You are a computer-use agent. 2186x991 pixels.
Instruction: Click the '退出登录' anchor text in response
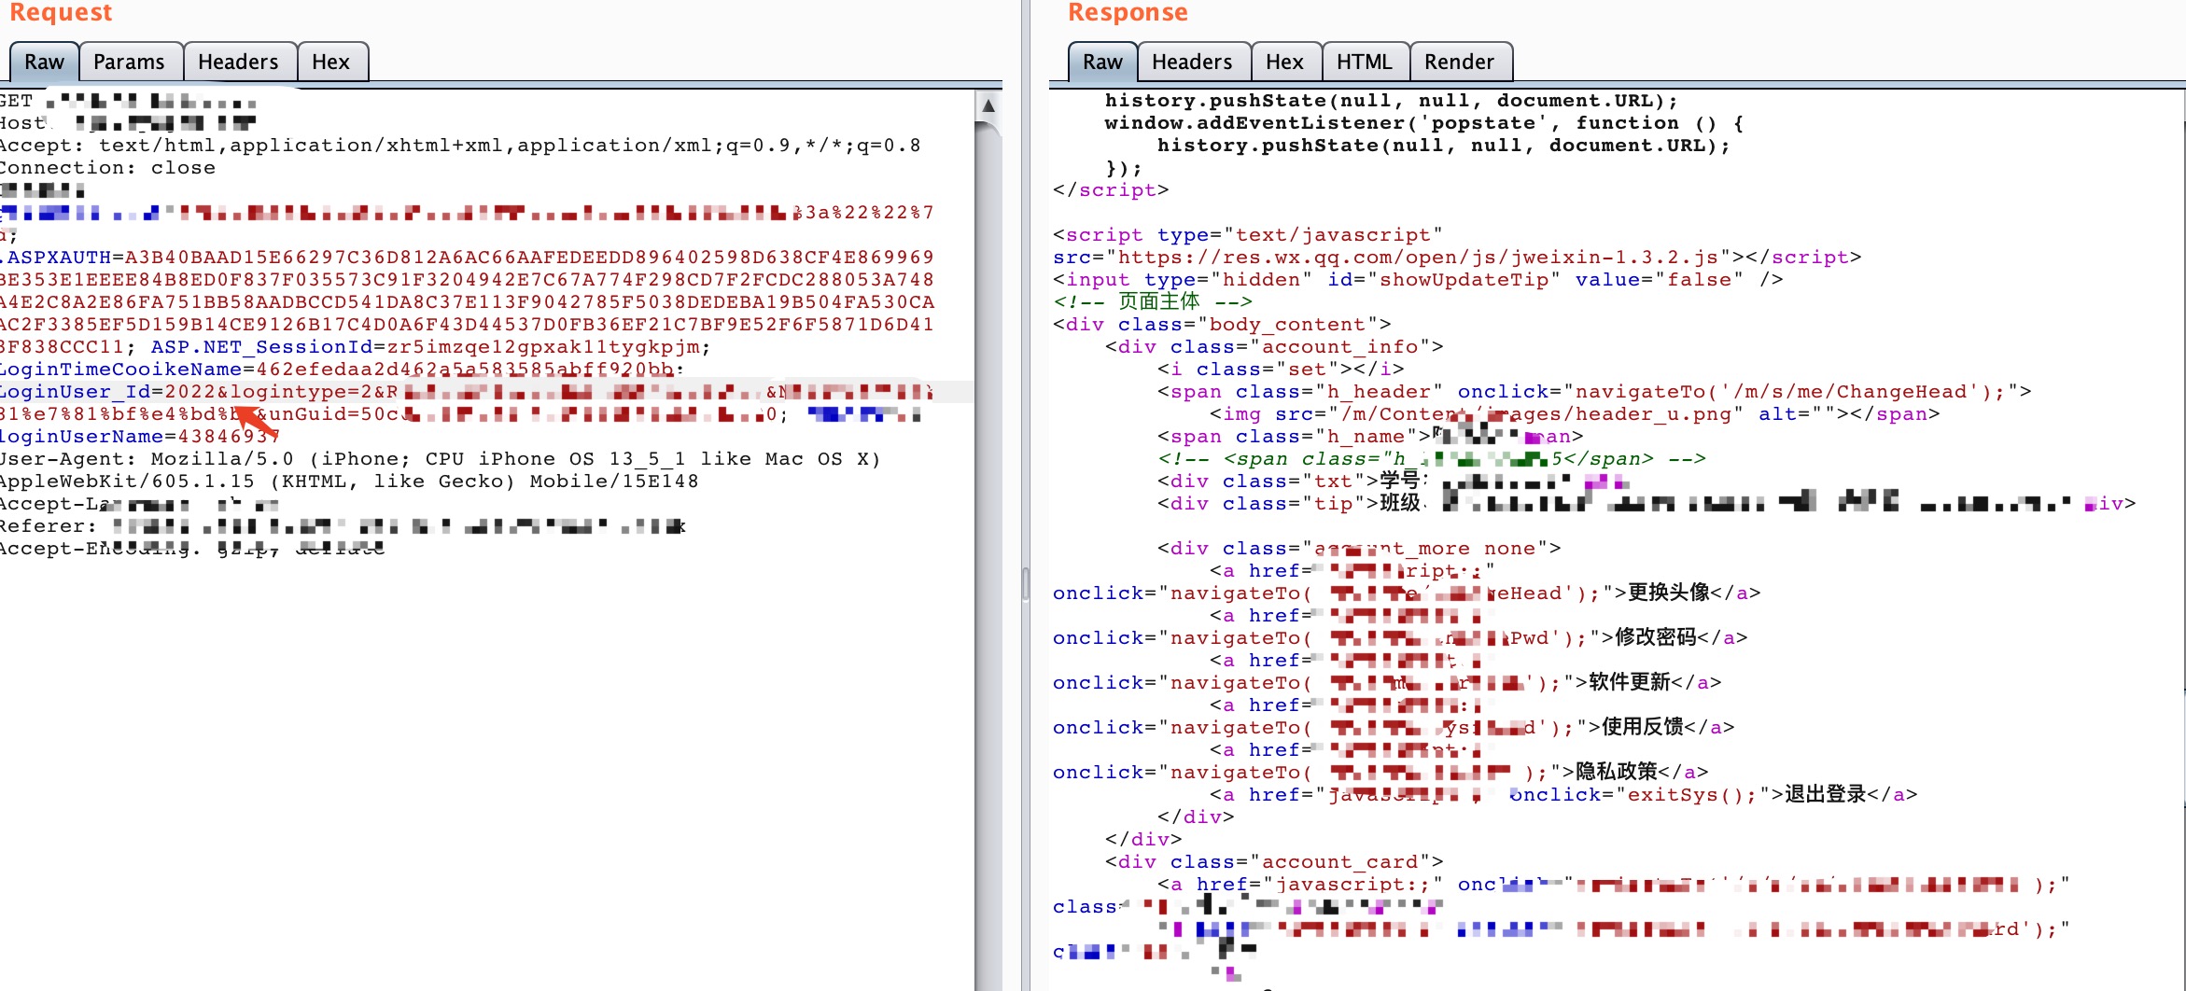tap(1826, 794)
